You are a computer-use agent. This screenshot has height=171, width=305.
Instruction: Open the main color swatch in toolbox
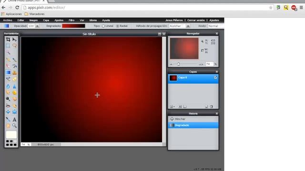pyautogui.click(x=11, y=134)
